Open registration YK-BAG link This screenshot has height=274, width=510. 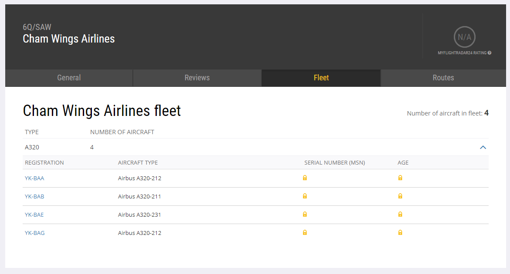click(x=35, y=233)
